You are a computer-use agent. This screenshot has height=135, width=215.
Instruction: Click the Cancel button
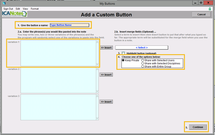point(201,14)
